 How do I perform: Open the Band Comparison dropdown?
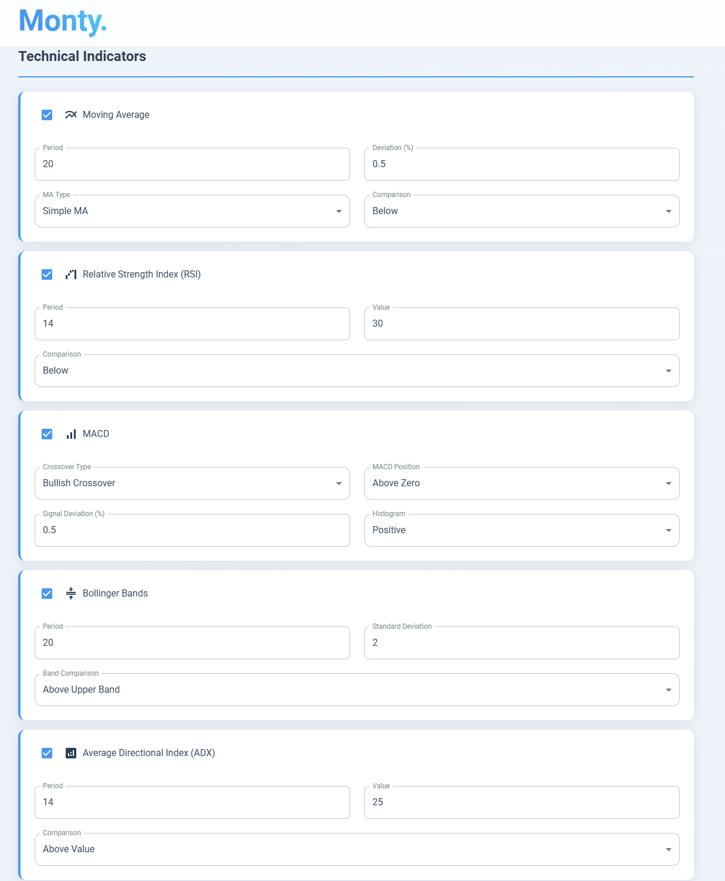(357, 690)
